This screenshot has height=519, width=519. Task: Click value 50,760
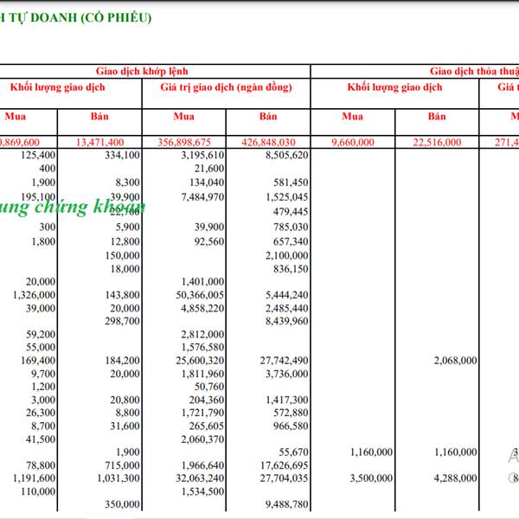(x=209, y=387)
